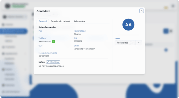Go to the Educación tab
This screenshot has width=179, height=98.
(x=80, y=21)
